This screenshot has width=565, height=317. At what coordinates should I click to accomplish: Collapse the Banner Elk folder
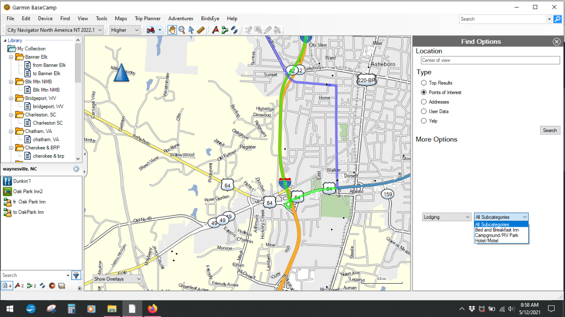pyautogui.click(x=11, y=57)
